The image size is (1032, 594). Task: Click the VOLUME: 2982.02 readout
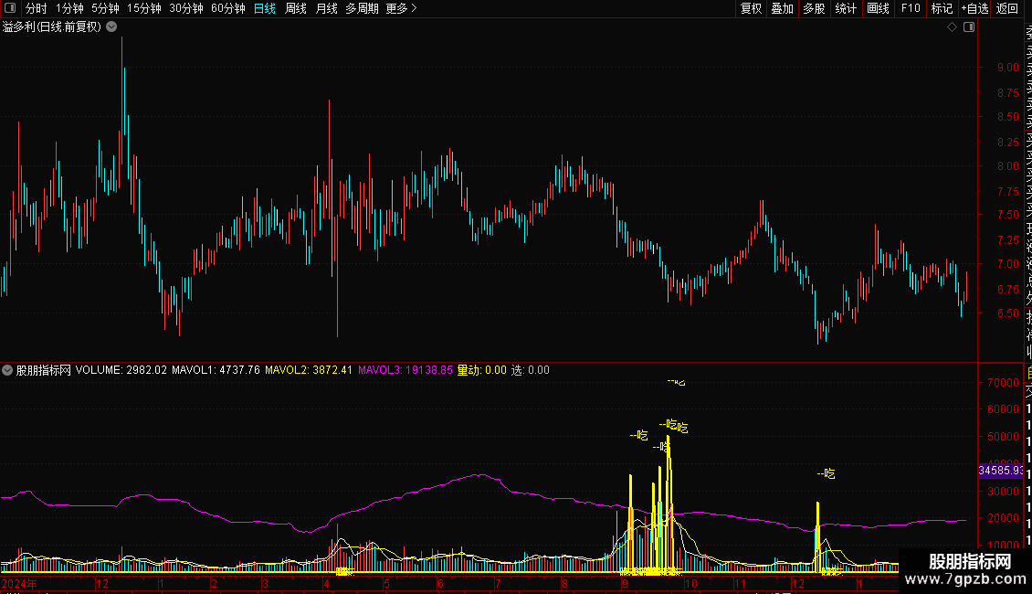(x=121, y=370)
